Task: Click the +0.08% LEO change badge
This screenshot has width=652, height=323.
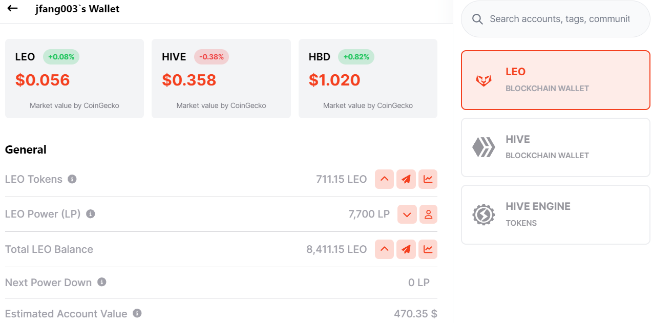Action: point(61,57)
